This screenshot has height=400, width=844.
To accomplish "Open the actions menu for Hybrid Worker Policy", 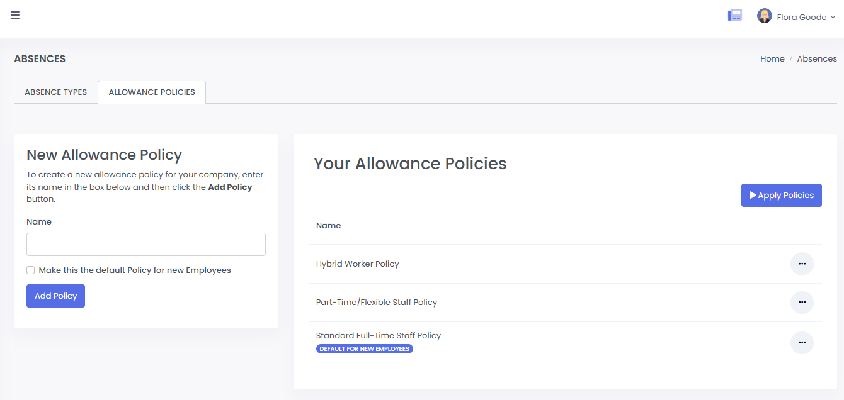I will (802, 264).
